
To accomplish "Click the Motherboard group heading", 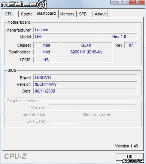I will [19, 22].
